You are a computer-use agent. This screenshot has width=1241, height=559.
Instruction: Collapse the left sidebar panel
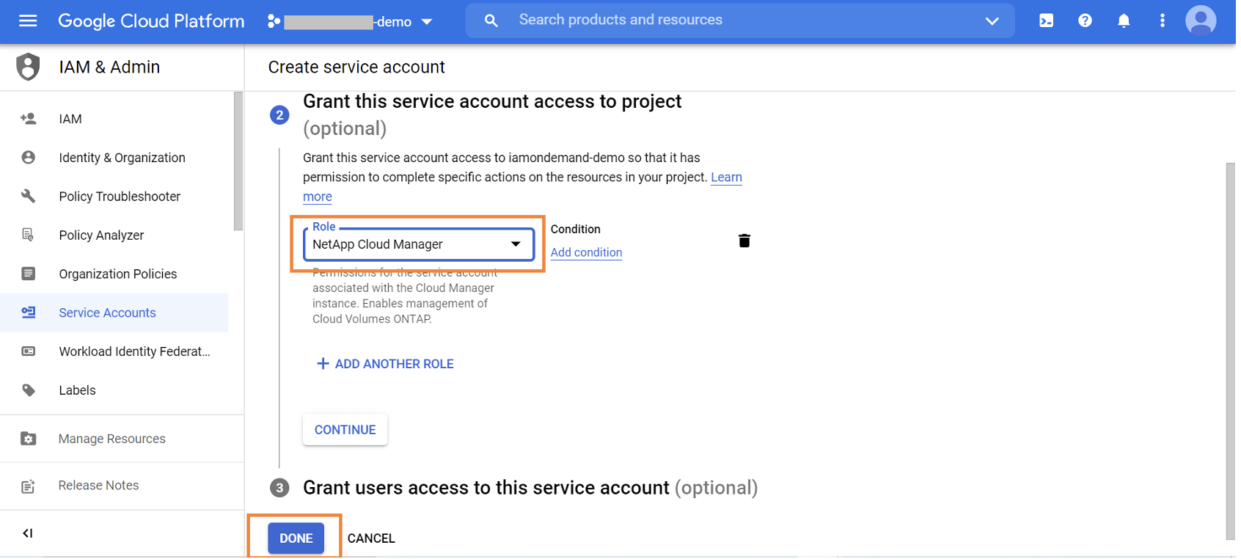click(x=28, y=533)
